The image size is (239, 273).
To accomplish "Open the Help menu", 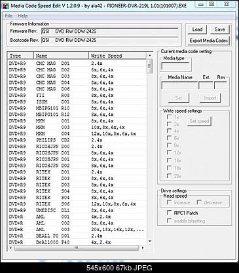I will click(x=23, y=16).
